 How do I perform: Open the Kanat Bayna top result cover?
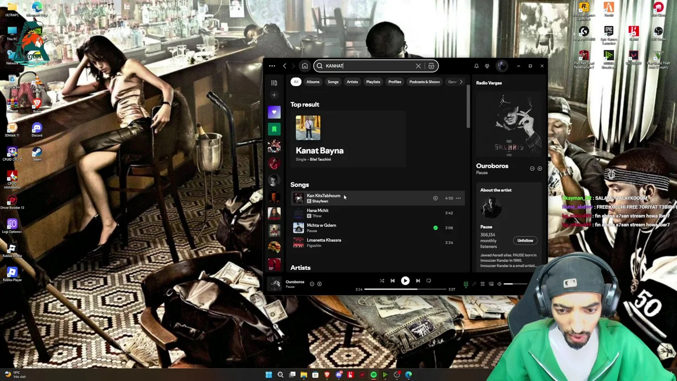[x=308, y=128]
